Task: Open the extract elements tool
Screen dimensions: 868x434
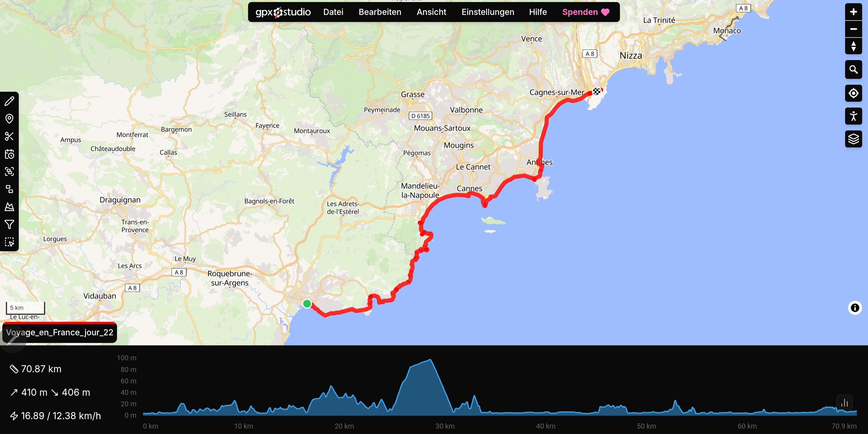Action: point(9,189)
